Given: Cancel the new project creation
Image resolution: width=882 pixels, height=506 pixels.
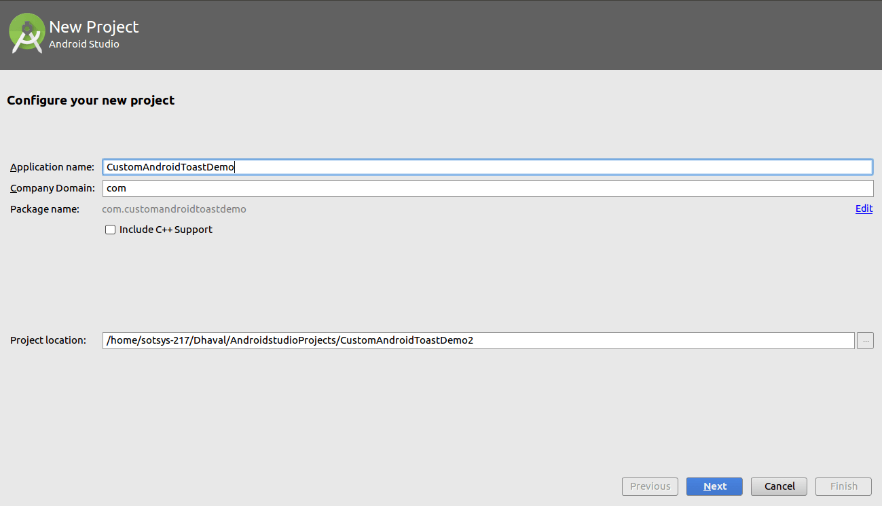Looking at the screenshot, I should point(778,486).
